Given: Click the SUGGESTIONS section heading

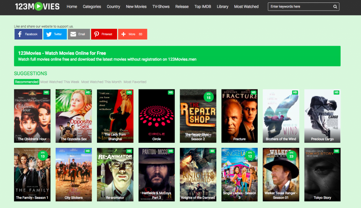Looking at the screenshot, I should (x=30, y=73).
